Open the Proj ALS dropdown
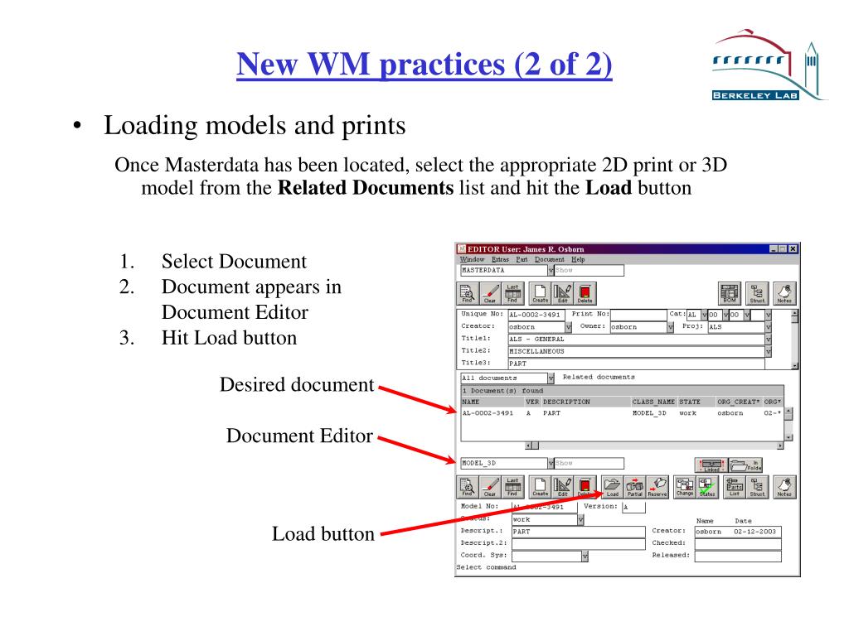849x636 pixels. click(769, 327)
